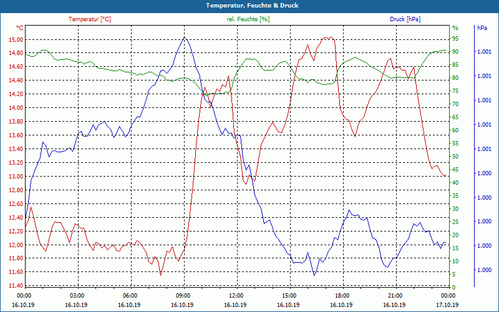This screenshot has width=499, height=312.
Task: Click green humidity axis value 80
Action: pyautogui.click(x=455, y=77)
